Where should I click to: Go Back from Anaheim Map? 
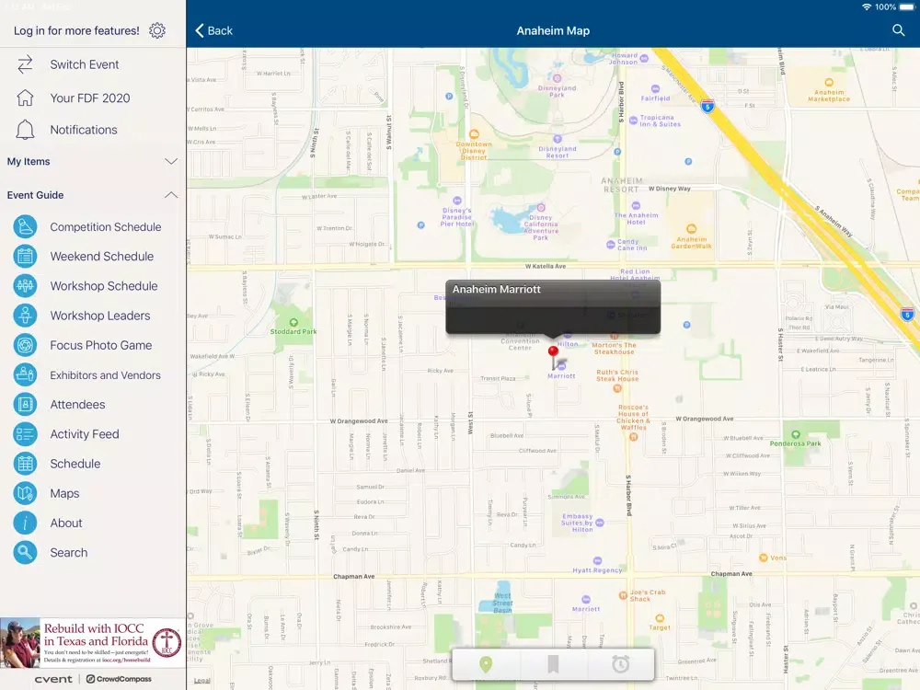[x=213, y=30]
